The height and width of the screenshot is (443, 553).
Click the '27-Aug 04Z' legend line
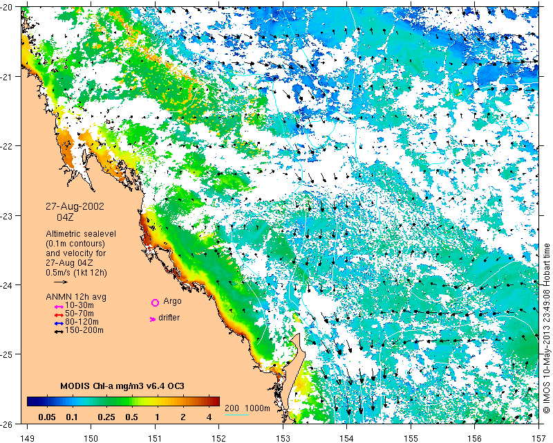(70, 263)
